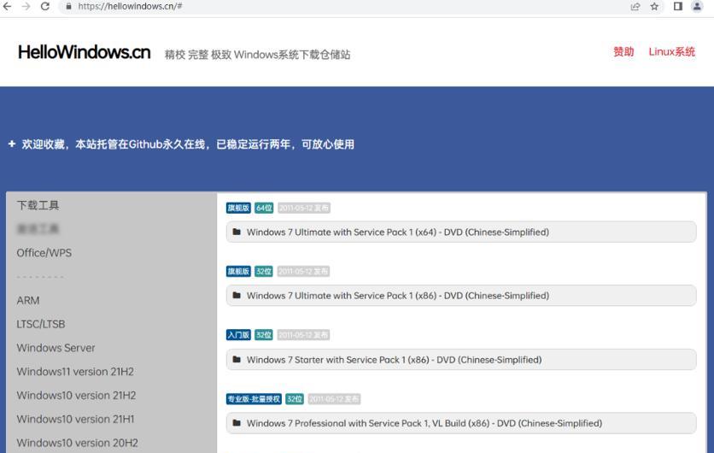
Task: Click the 专业版-批量授权 tag
Action: [x=255, y=399]
